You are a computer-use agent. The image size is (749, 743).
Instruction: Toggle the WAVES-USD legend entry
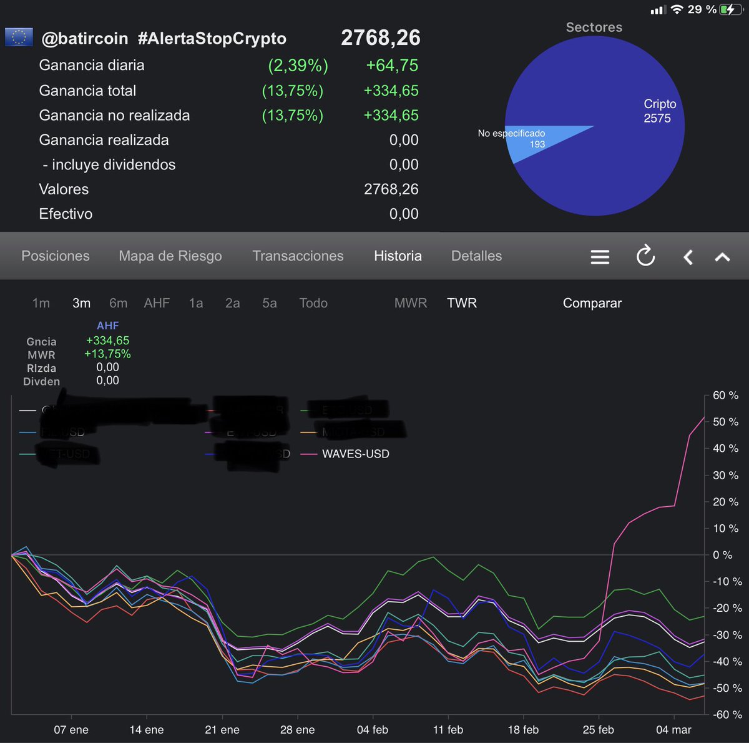coord(346,454)
